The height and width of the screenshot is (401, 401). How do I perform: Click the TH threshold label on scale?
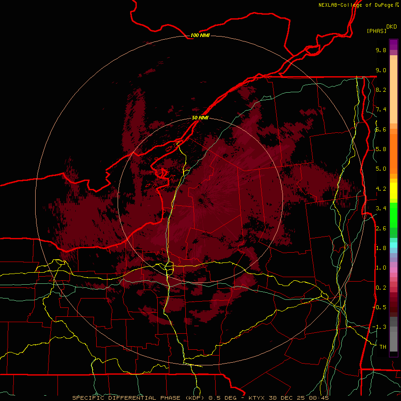point(383,347)
